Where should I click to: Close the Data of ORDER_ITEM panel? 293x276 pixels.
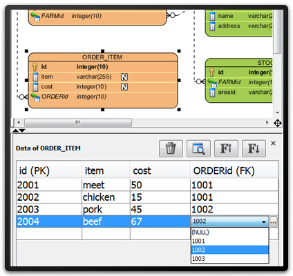coord(273,143)
